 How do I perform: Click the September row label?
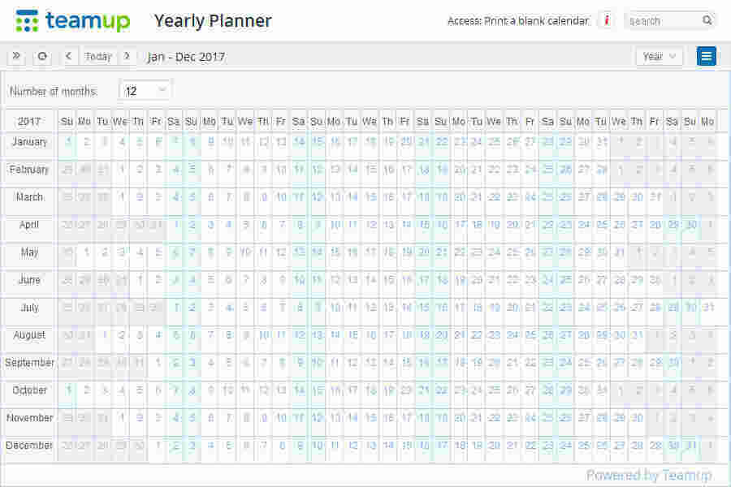(29, 363)
